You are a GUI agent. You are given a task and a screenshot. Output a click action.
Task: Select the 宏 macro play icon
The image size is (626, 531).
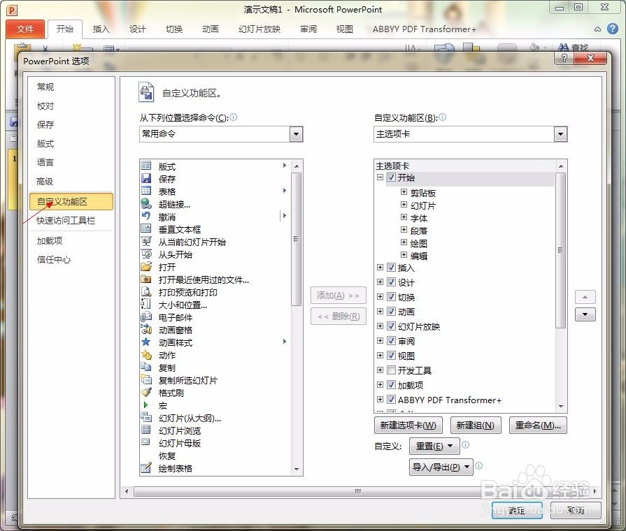(x=146, y=405)
